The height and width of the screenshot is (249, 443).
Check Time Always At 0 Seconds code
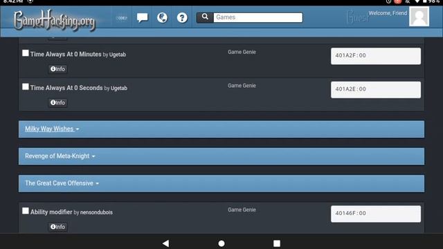pyautogui.click(x=26, y=86)
